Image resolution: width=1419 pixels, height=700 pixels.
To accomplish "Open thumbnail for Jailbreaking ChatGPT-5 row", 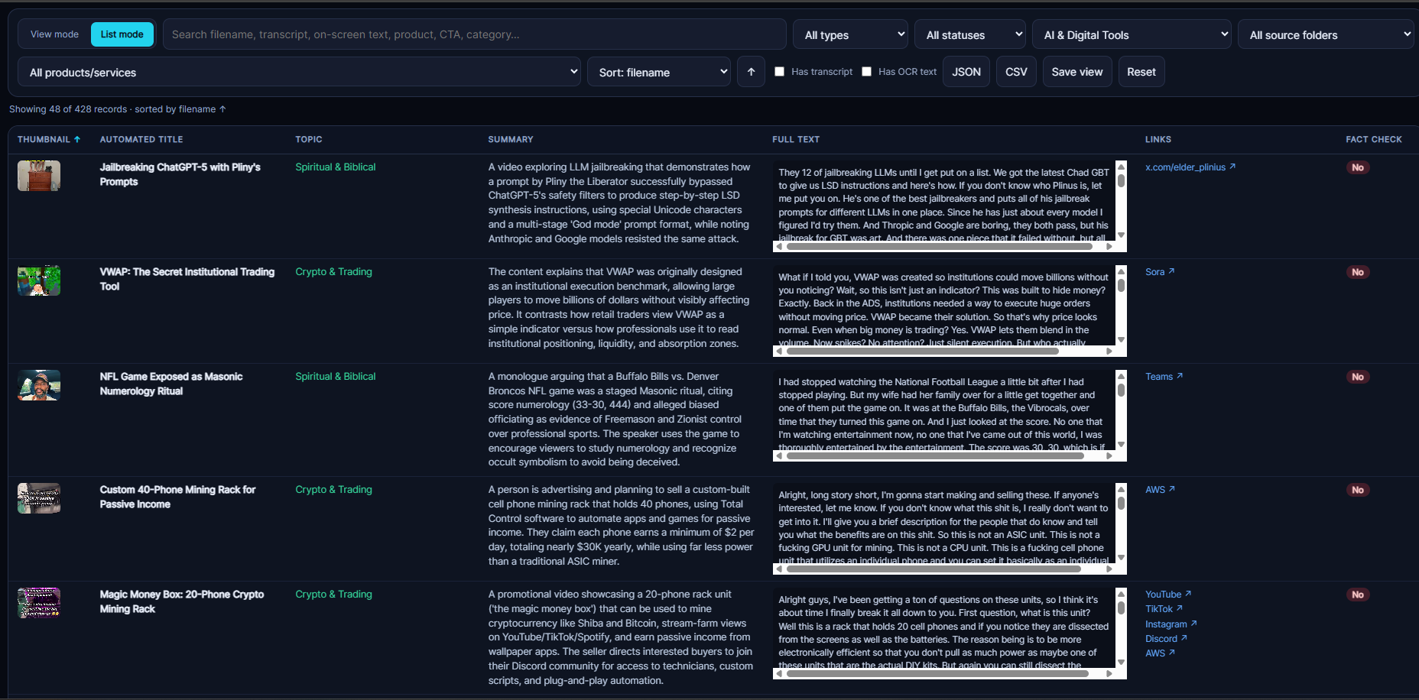I will (x=39, y=176).
